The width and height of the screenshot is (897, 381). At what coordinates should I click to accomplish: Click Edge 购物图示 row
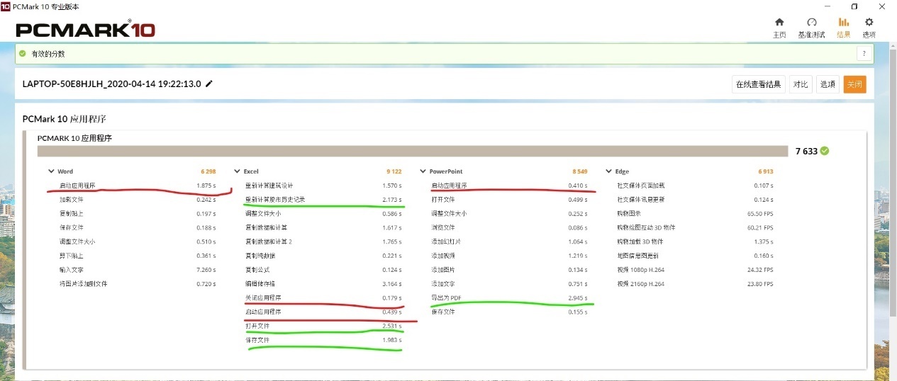tap(695, 214)
